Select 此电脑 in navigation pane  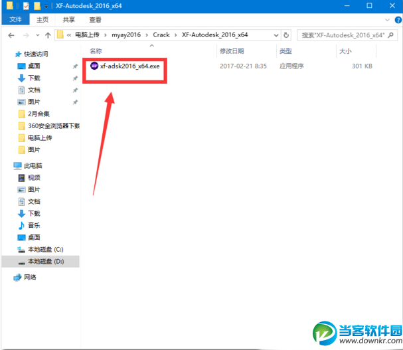pos(33,165)
